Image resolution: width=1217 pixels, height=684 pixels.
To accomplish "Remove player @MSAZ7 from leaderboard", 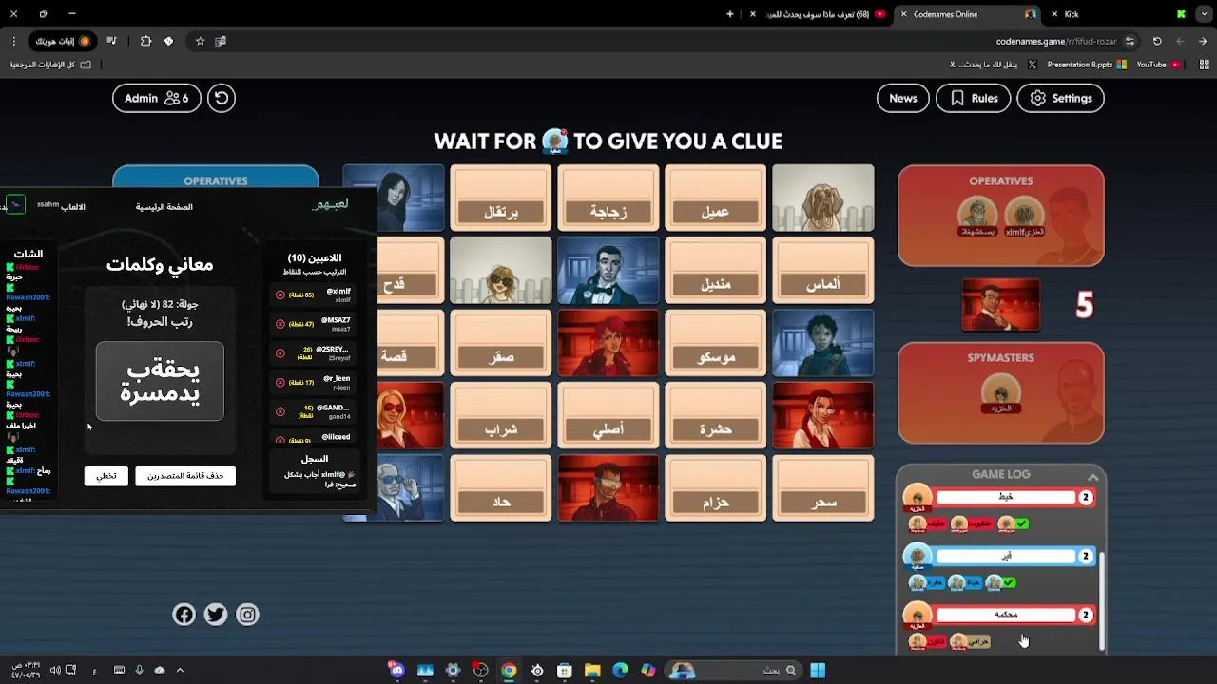I will click(x=280, y=324).
